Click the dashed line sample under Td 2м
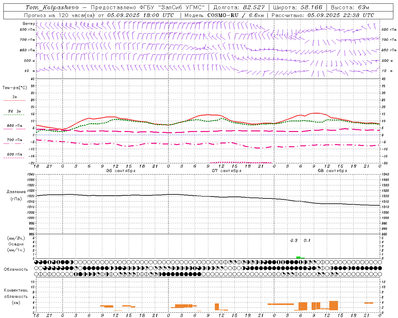 tap(14, 115)
